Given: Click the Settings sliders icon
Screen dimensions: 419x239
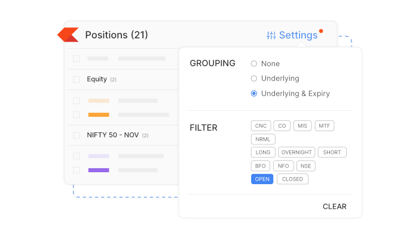Looking at the screenshot, I should 271,36.
